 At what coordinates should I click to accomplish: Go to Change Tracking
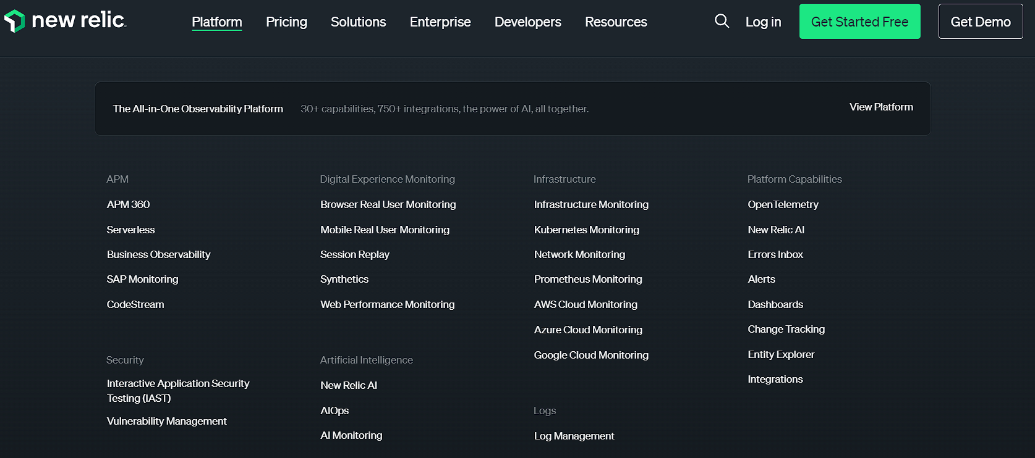[786, 329]
